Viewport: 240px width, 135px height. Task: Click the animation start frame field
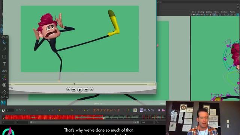tap(8, 122)
